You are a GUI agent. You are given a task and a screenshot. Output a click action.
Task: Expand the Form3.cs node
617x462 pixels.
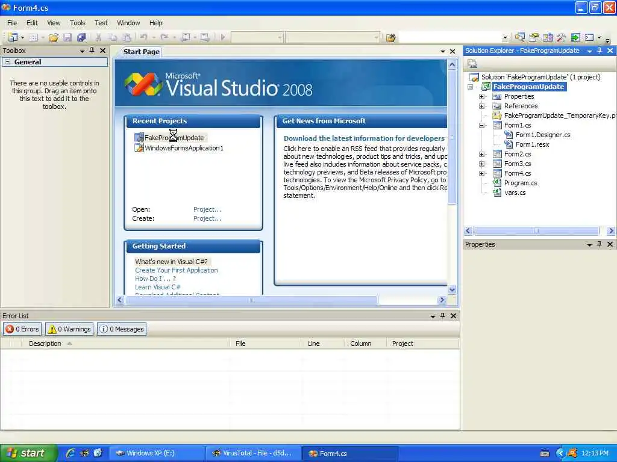pos(481,164)
